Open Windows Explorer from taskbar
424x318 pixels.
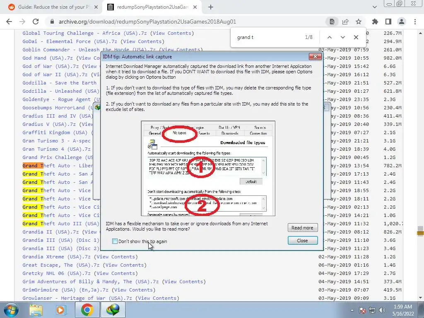pos(36,310)
